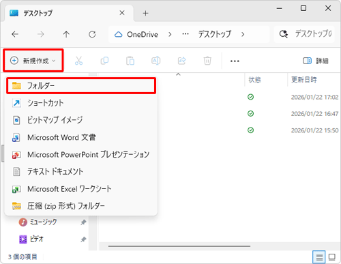Create Microsoft Excel ワークシート item
This screenshot has height=264, width=341.
tap(81, 189)
